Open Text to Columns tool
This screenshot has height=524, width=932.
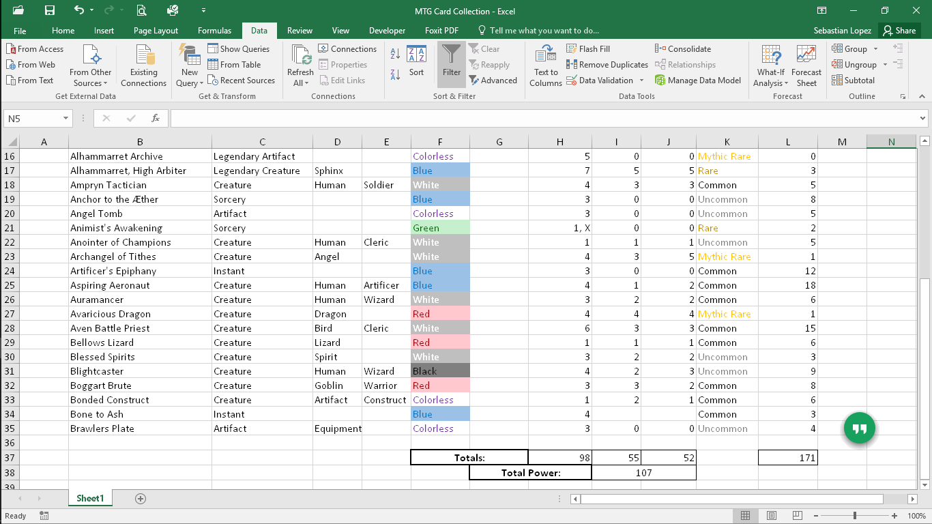pyautogui.click(x=546, y=66)
